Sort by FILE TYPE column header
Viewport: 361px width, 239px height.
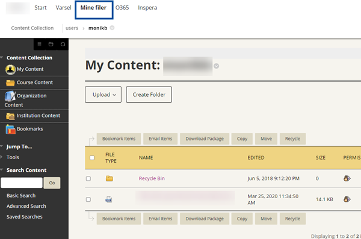click(x=111, y=158)
